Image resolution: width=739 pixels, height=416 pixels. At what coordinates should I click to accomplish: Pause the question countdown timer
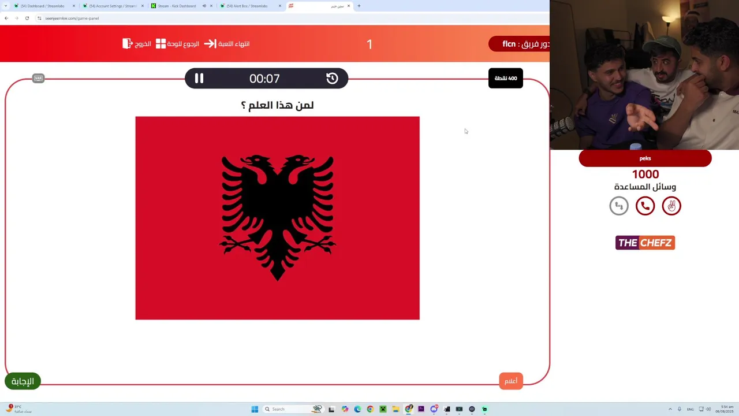click(x=199, y=78)
